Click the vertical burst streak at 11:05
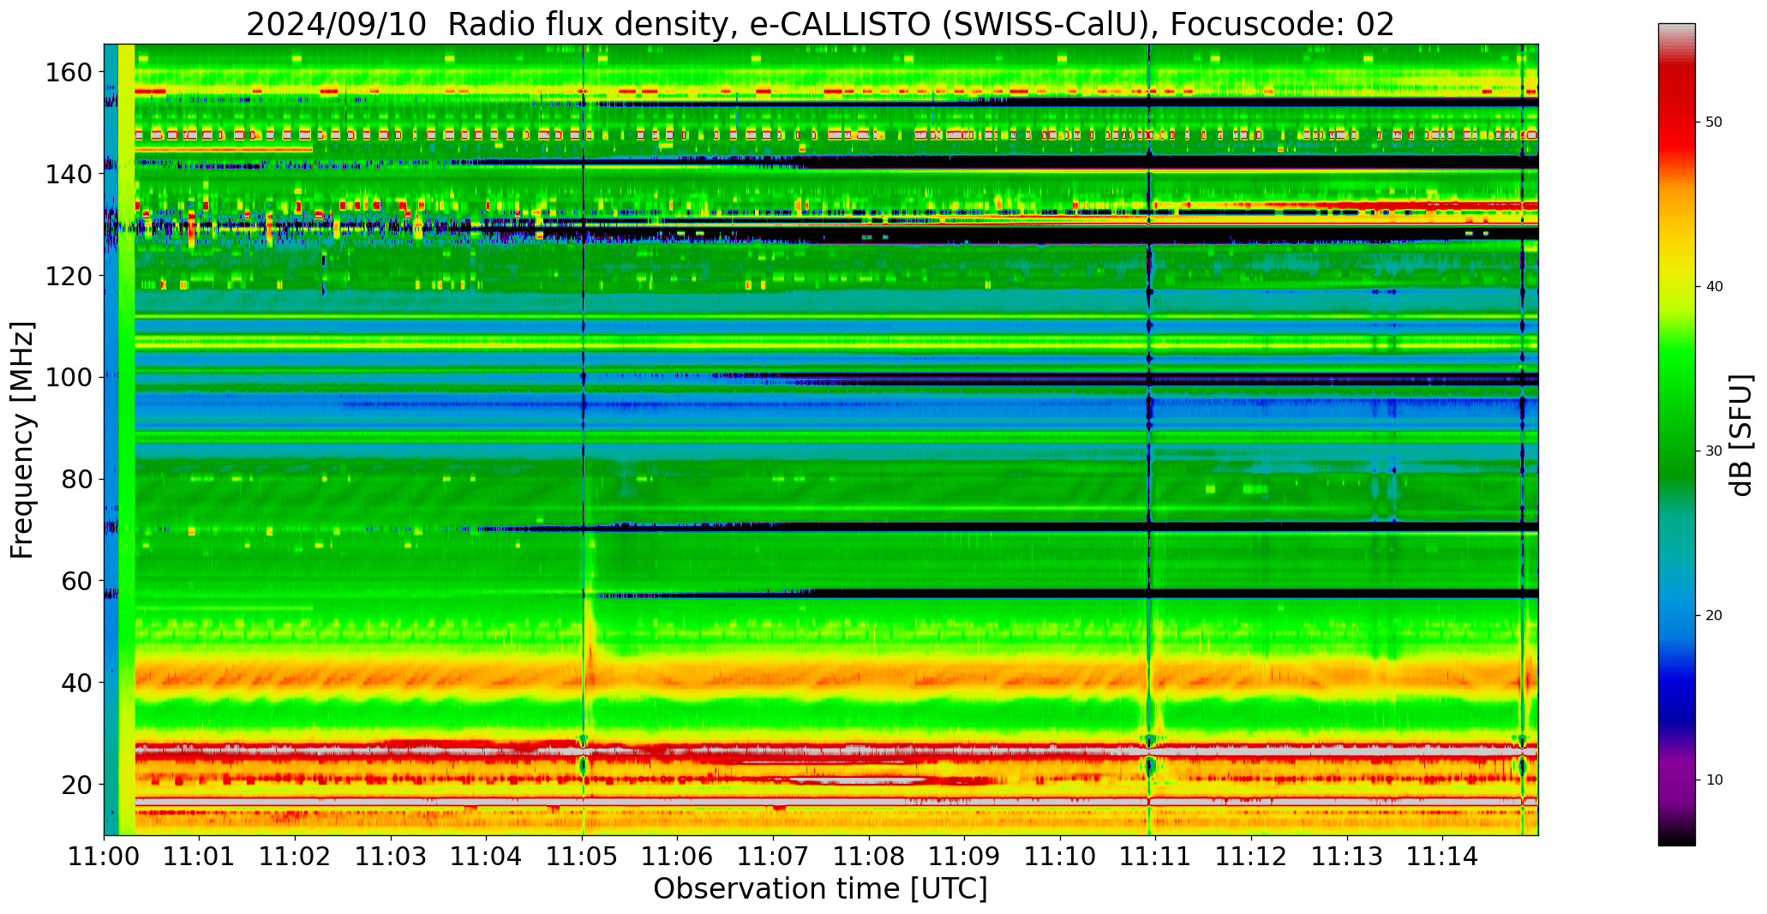This screenshot has height=914, width=1767. point(583,439)
